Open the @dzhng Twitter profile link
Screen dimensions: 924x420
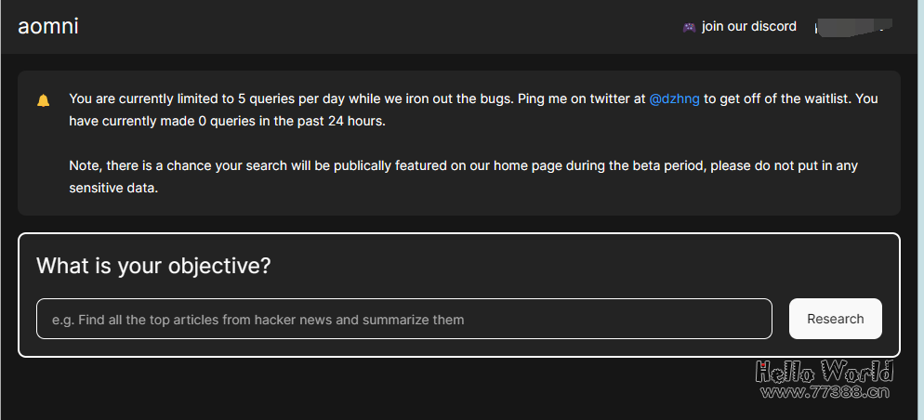[674, 98]
